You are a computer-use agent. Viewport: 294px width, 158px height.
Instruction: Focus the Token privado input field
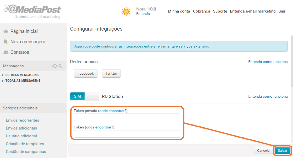click(127, 117)
